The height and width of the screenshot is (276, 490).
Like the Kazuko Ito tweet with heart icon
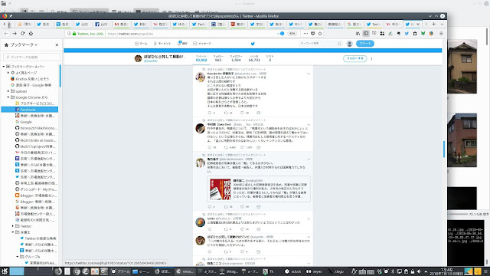point(242,113)
